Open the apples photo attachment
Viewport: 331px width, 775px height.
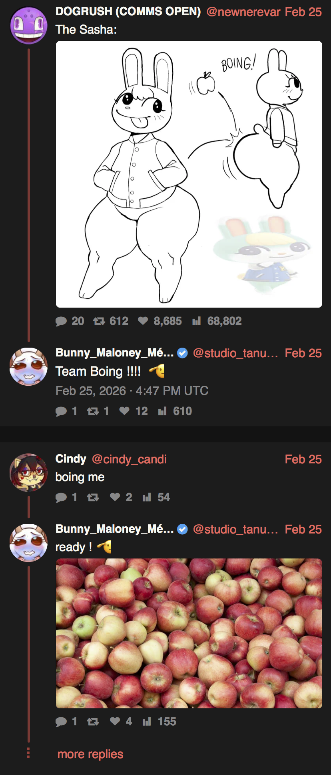coord(189,633)
